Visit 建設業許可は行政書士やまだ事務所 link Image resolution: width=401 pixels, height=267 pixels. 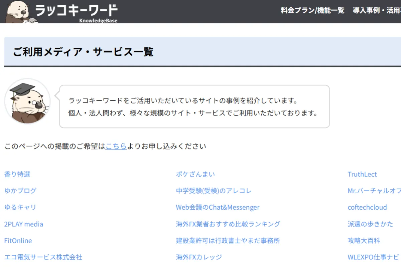[x=228, y=241]
